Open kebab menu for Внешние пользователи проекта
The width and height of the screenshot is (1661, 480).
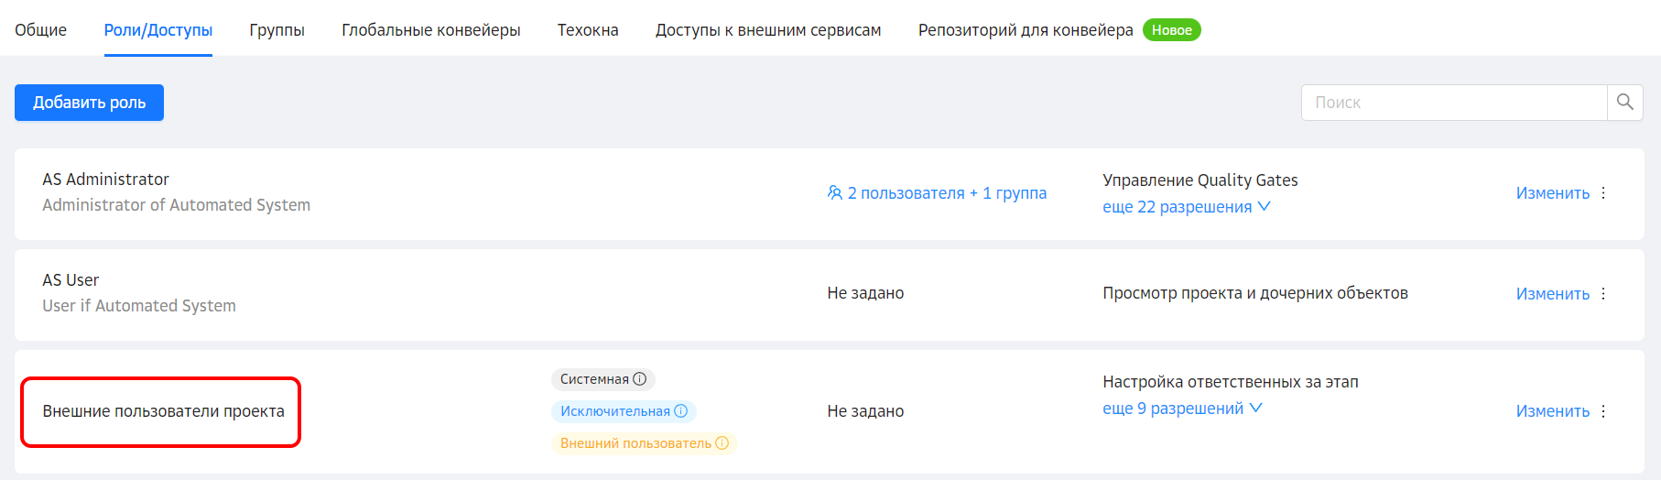(x=1603, y=411)
